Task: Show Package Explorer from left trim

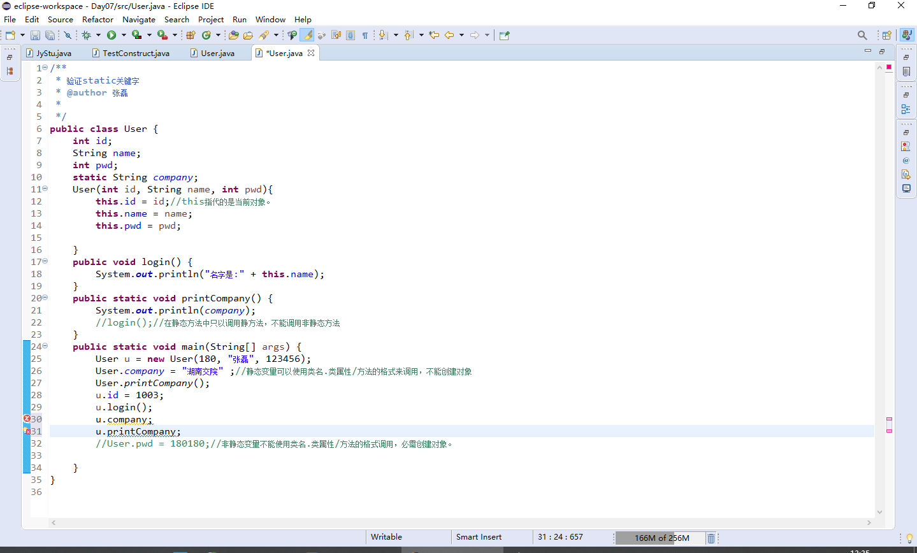Action: 10,71
